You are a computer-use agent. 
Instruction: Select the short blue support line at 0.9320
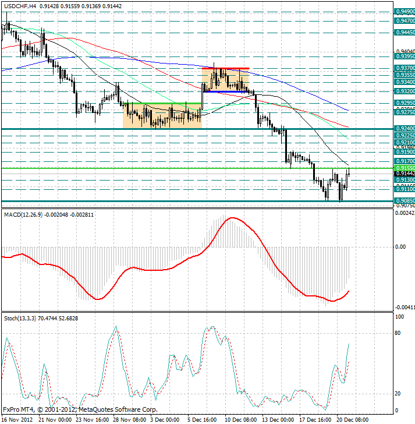point(225,91)
